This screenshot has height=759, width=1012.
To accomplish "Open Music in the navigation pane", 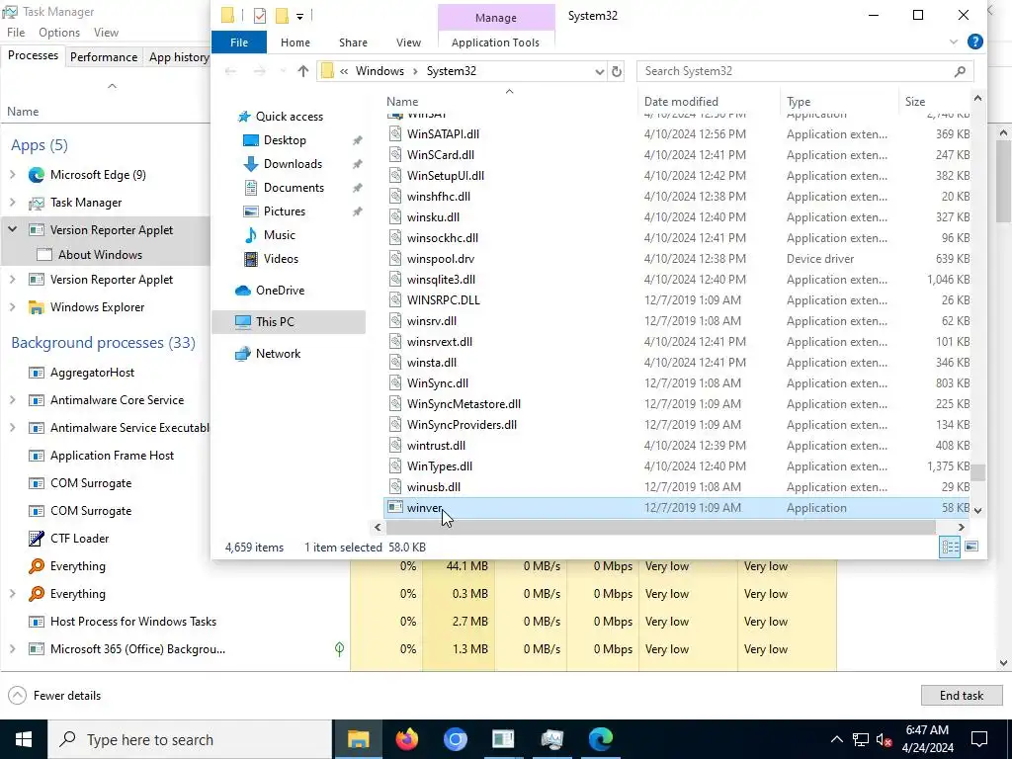I will click(279, 235).
